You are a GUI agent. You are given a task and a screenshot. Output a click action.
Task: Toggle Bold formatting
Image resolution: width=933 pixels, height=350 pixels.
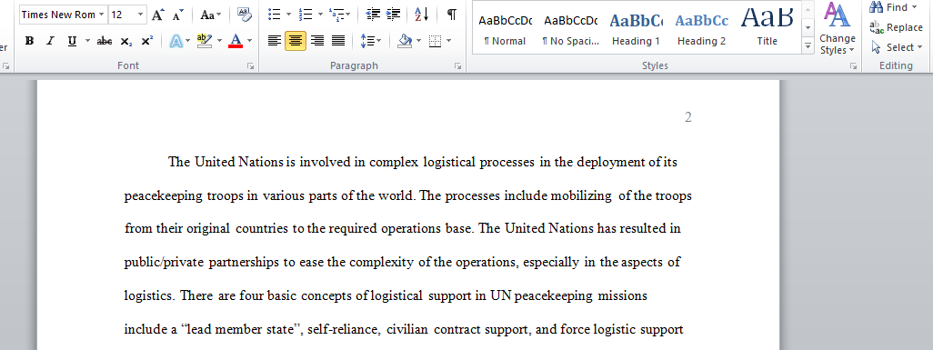click(29, 41)
